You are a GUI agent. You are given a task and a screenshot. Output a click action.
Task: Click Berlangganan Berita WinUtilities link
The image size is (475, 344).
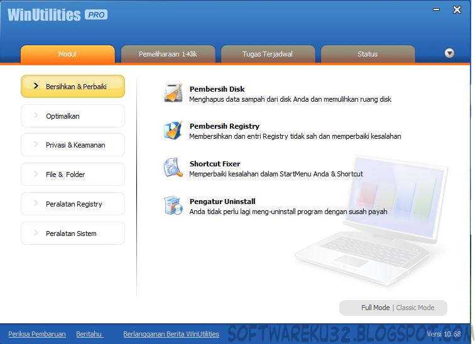(x=171, y=334)
